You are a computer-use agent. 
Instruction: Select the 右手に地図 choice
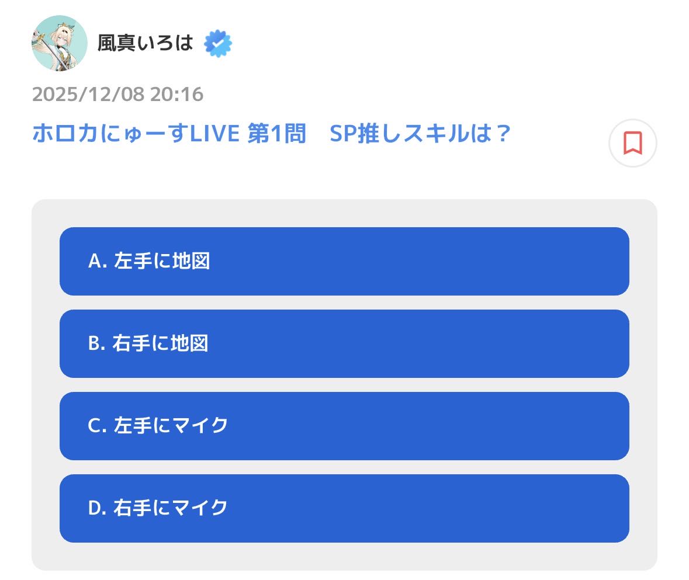pos(344,343)
